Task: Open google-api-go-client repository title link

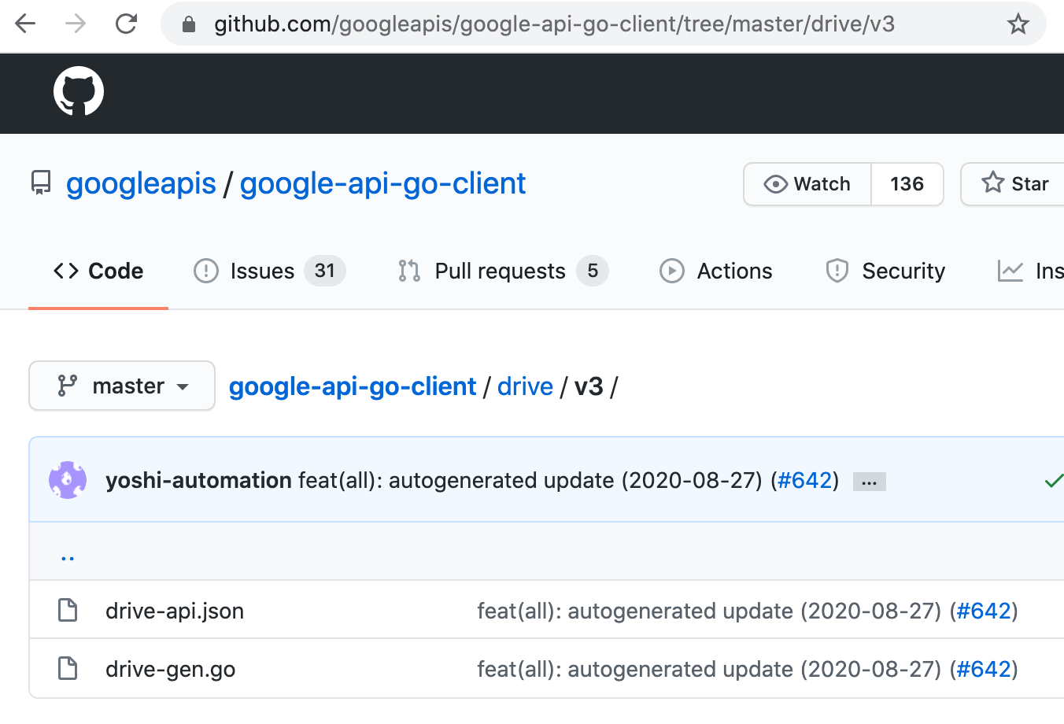Action: pyautogui.click(x=382, y=183)
